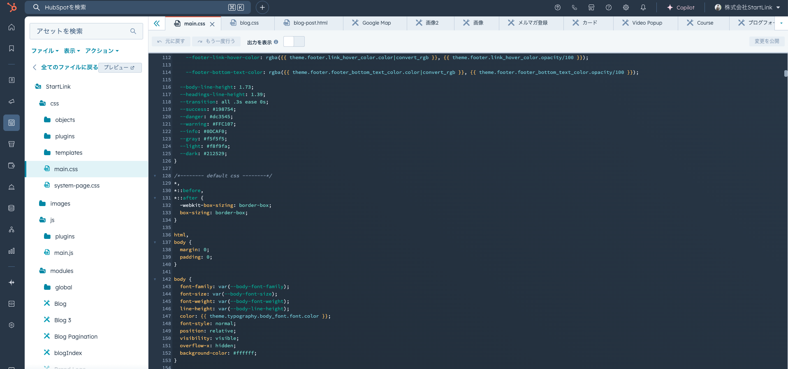Click the プレビュー button
Image resolution: width=788 pixels, height=369 pixels.
pyautogui.click(x=119, y=67)
